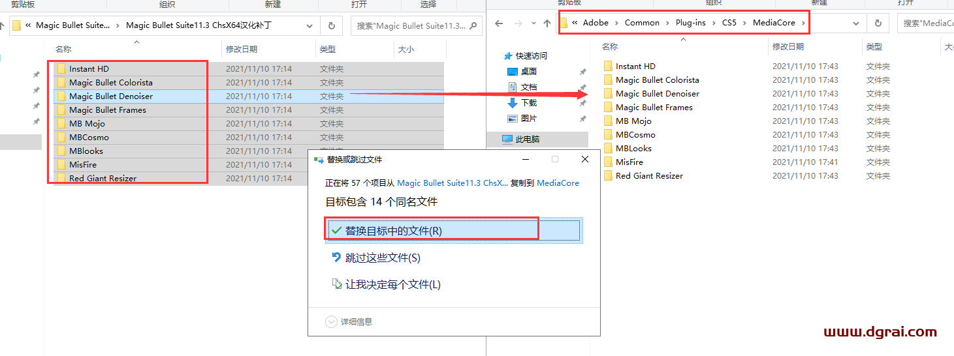
Task: Click MediaCore in the address path
Action: (774, 23)
